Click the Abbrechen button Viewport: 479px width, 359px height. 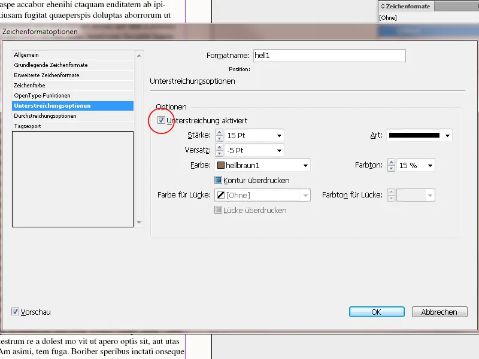click(439, 312)
